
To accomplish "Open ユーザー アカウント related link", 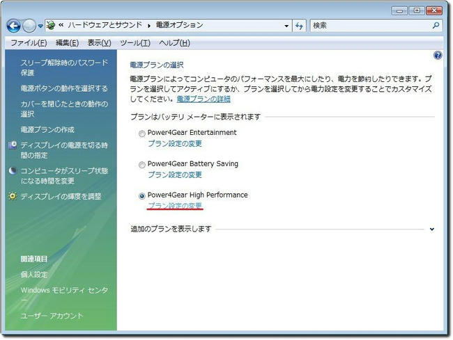I will 52,316.
